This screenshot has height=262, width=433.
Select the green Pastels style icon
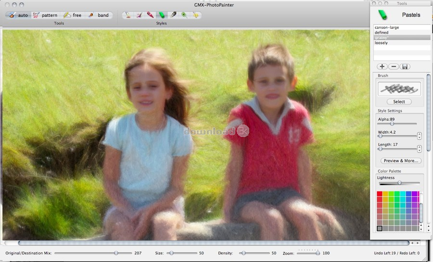point(162,15)
